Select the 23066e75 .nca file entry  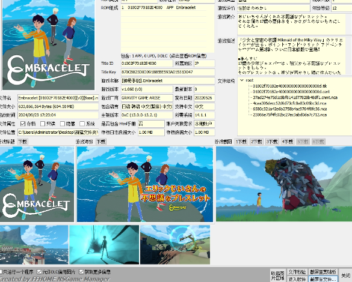tap(289, 115)
